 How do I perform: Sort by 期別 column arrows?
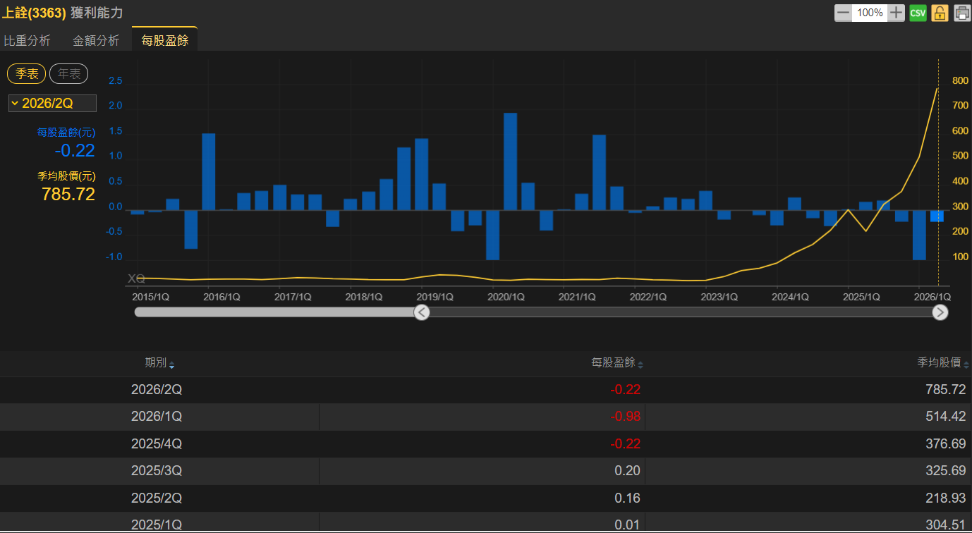coord(172,364)
